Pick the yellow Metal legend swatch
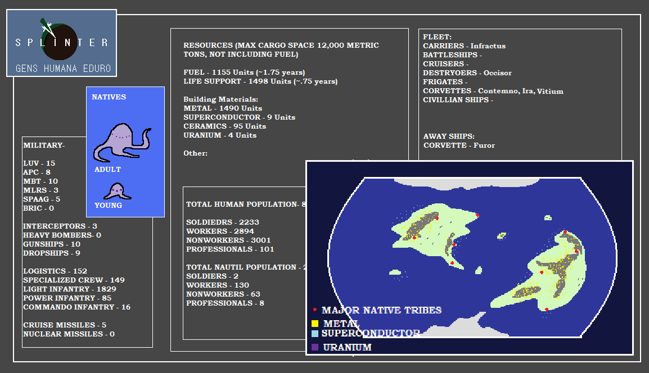This screenshot has width=649, height=373. [315, 324]
